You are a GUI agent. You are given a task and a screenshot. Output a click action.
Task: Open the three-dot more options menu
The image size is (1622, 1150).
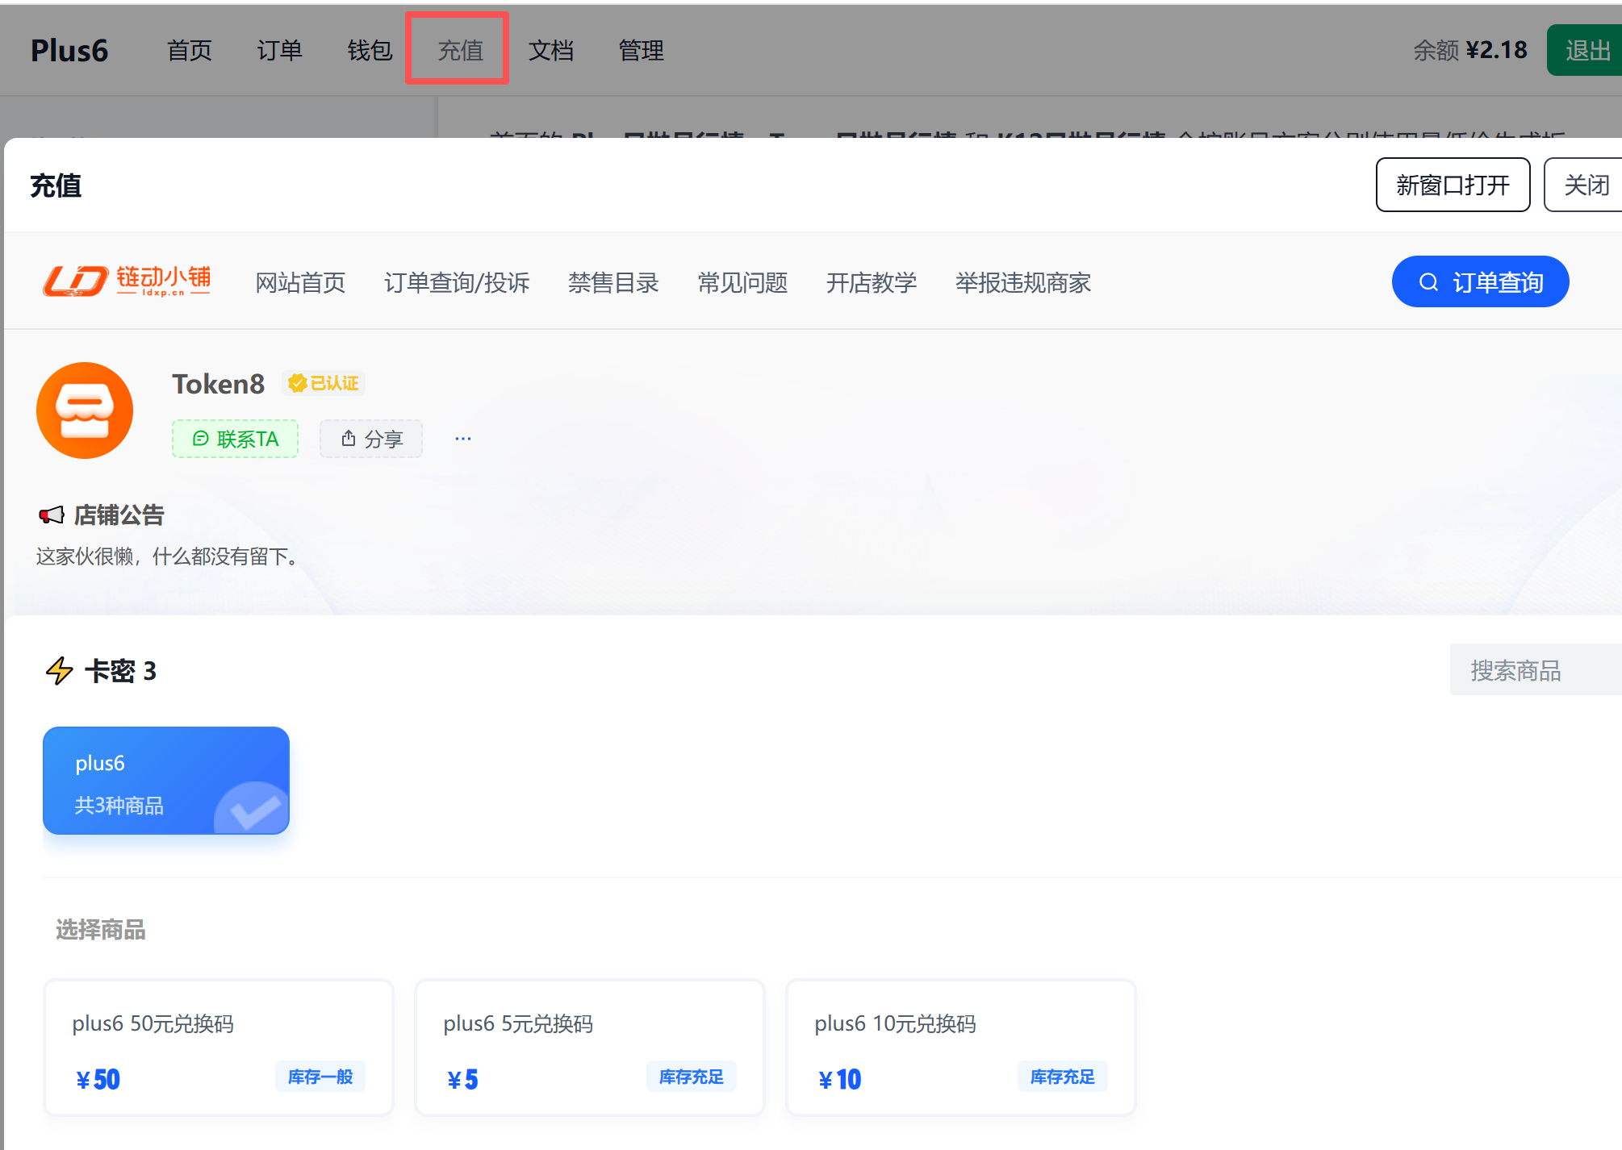coord(463,439)
